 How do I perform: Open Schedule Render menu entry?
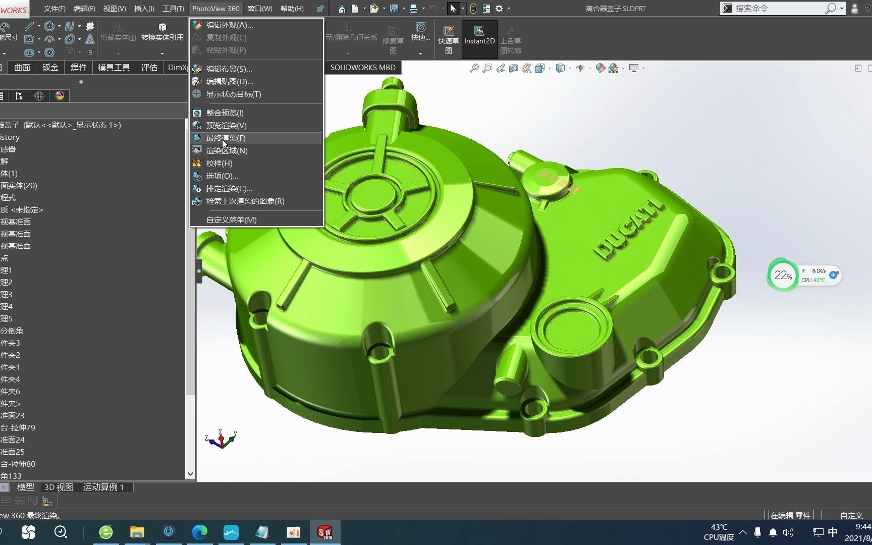click(x=256, y=188)
